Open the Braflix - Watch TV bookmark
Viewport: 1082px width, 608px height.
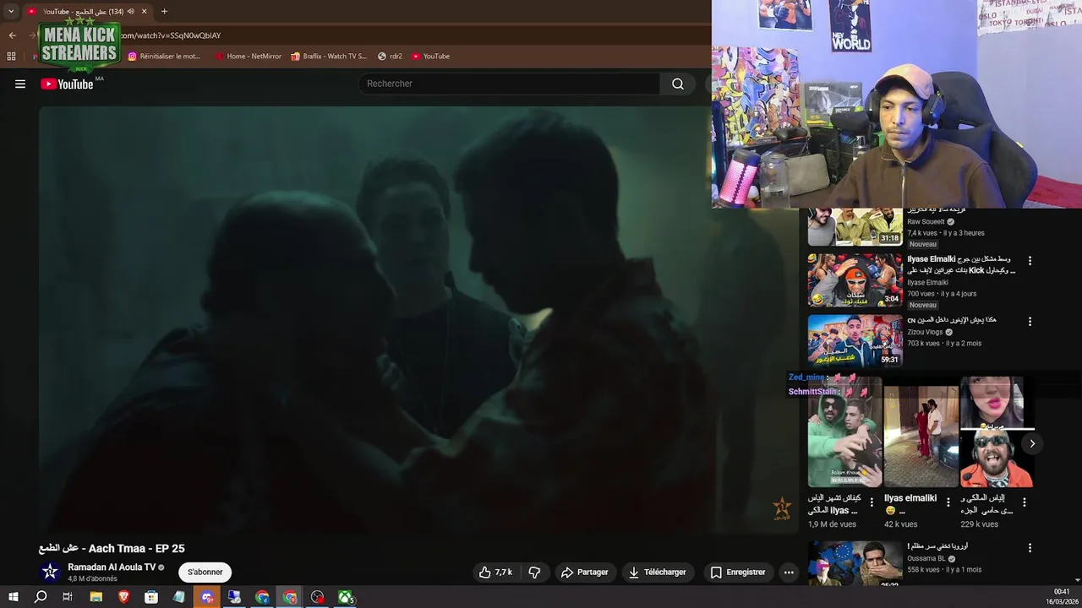[329, 57]
